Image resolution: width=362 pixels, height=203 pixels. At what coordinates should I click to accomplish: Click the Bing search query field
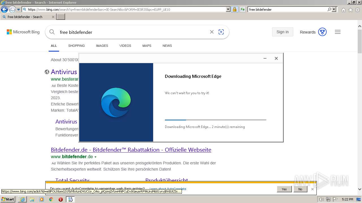point(133,32)
